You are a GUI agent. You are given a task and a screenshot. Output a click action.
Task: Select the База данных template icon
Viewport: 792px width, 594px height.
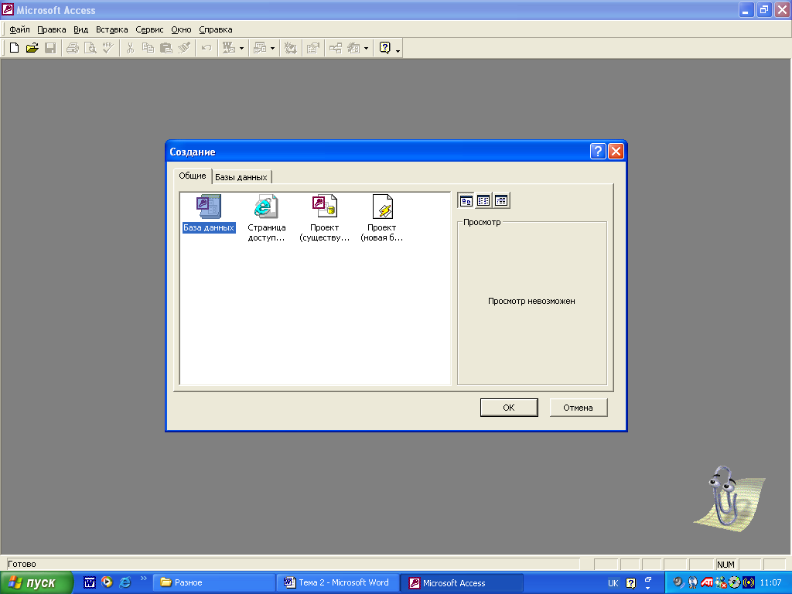pos(209,213)
